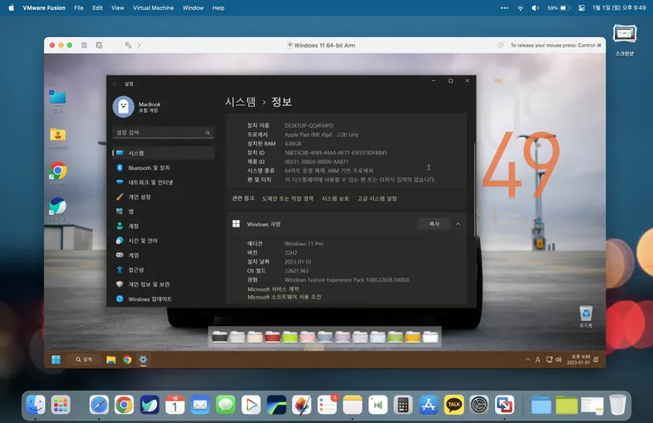
Task: Open the Apple menu
Action: click(11, 8)
